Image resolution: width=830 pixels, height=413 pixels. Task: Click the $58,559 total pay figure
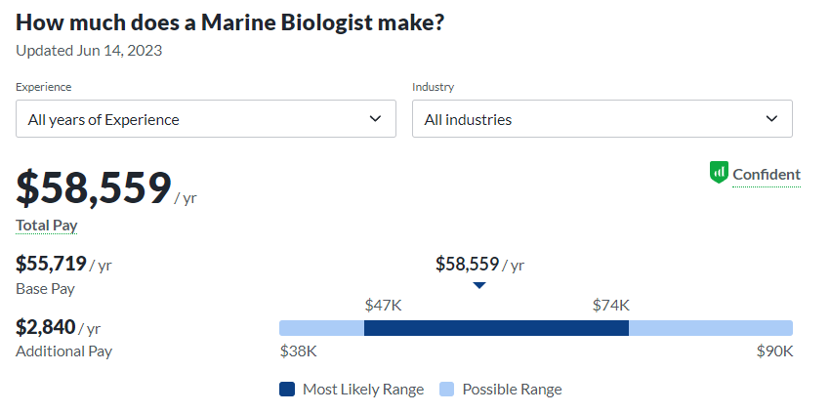[x=94, y=187]
